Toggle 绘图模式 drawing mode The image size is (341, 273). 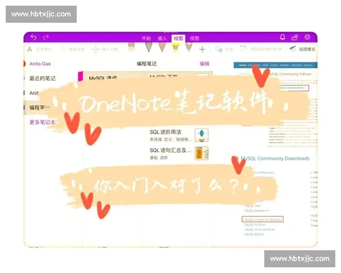point(302,49)
